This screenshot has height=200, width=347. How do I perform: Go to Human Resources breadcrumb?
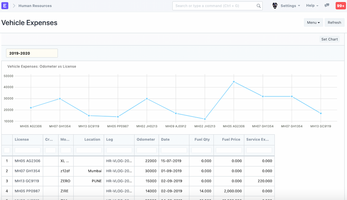[35, 6]
